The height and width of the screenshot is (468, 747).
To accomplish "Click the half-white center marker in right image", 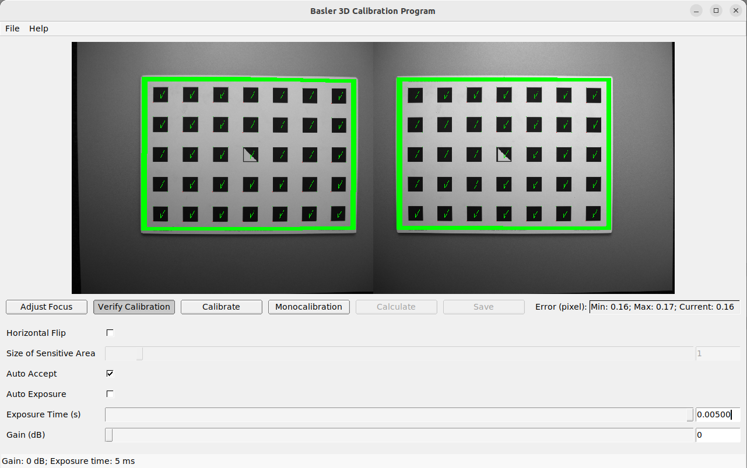I will tap(504, 154).
